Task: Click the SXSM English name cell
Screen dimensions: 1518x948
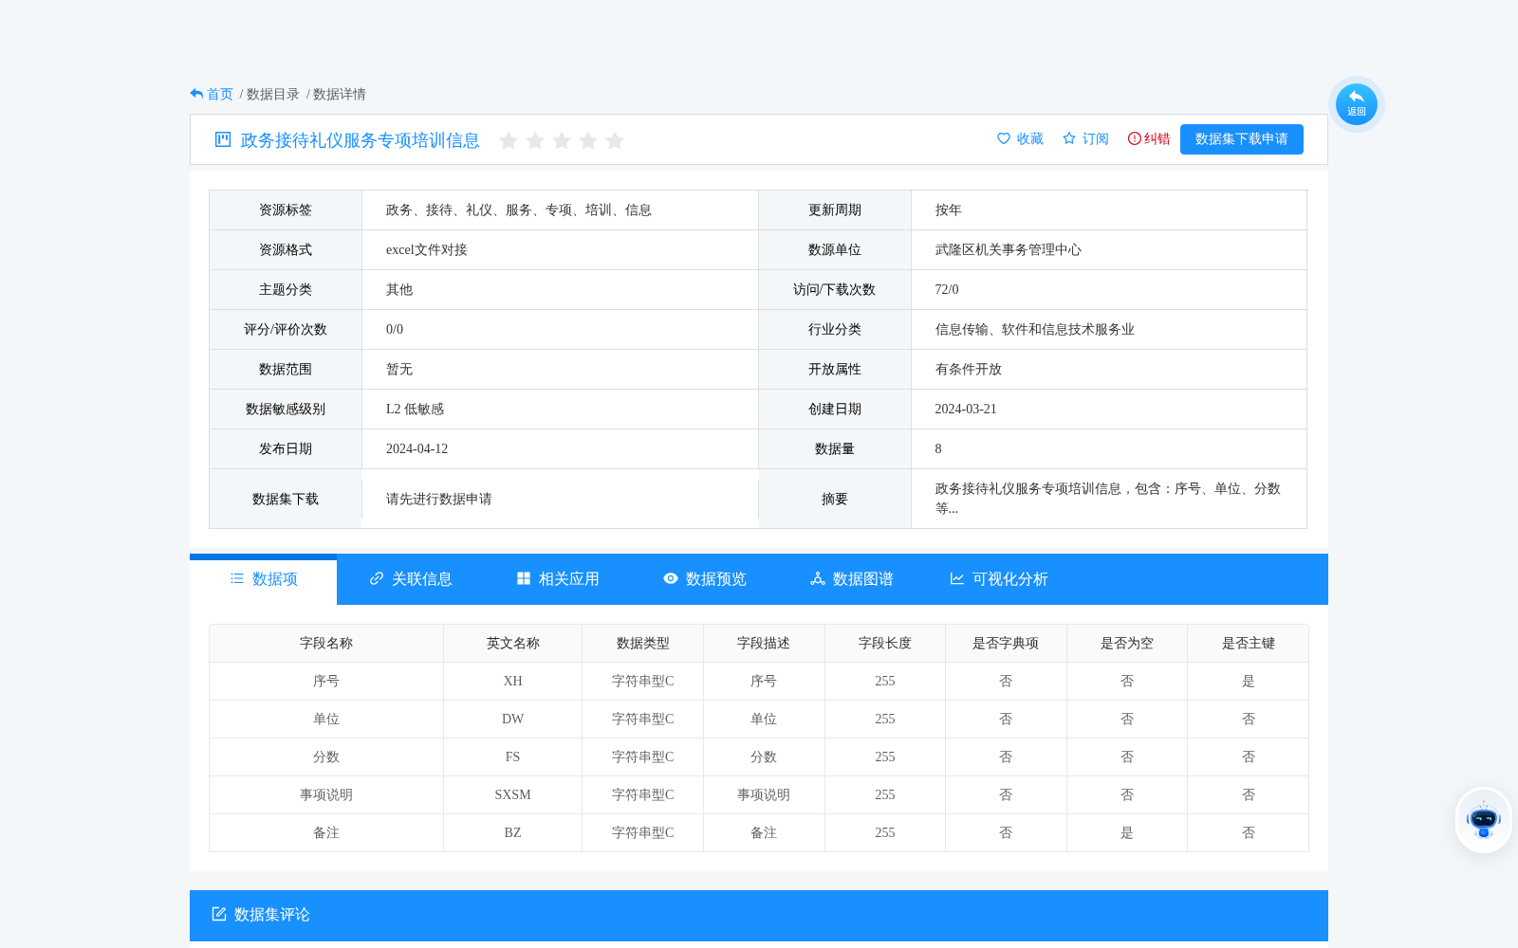Action: (513, 795)
